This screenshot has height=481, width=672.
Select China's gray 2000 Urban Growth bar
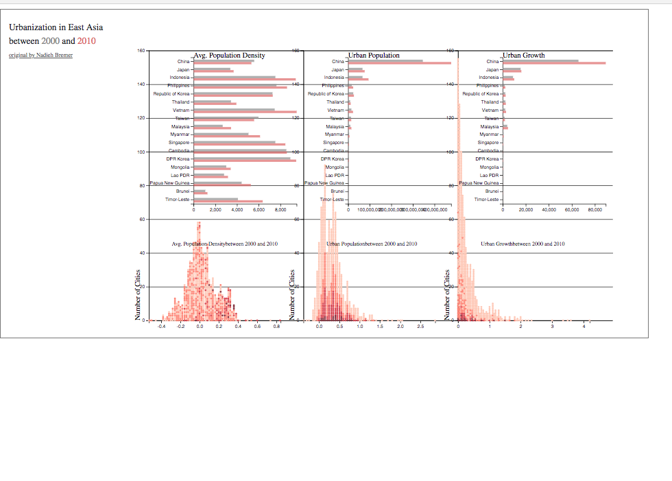coord(540,61)
